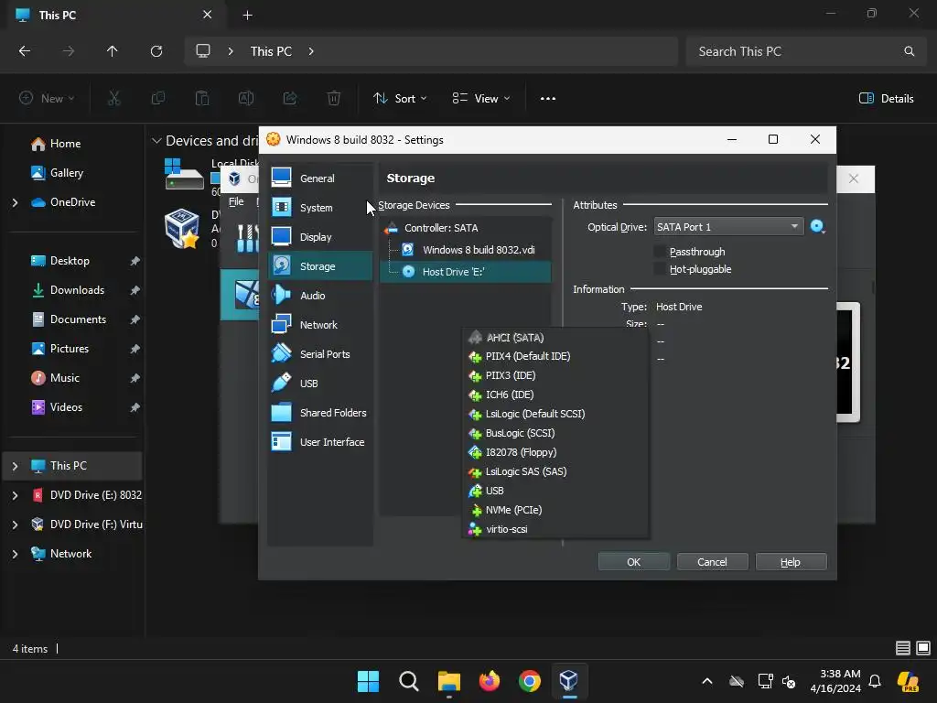Open Pictures quick access folder
The height and width of the screenshot is (703, 937).
coord(70,349)
